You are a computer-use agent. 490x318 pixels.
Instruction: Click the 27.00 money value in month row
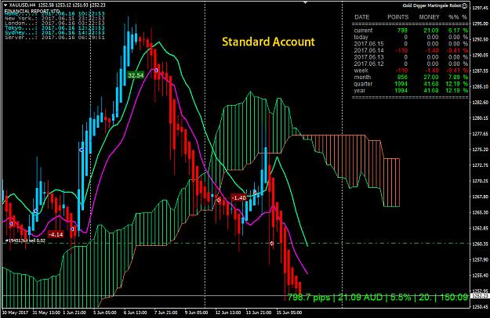[430, 77]
